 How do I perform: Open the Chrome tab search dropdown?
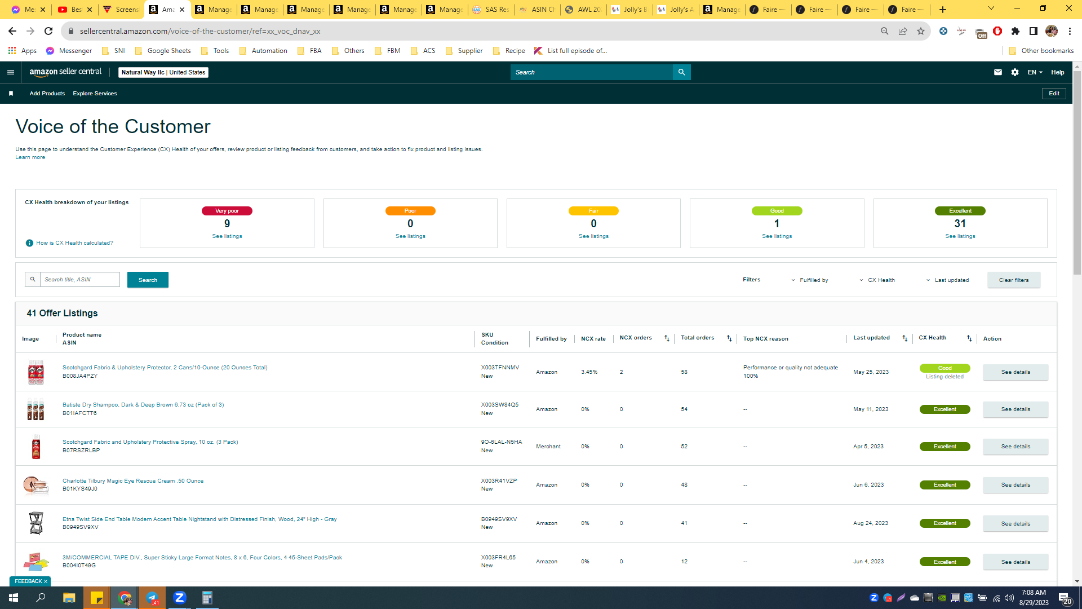[x=991, y=8]
